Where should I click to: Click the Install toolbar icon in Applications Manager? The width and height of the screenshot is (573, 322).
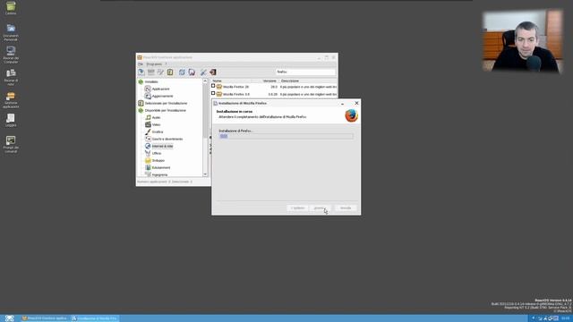click(141, 72)
